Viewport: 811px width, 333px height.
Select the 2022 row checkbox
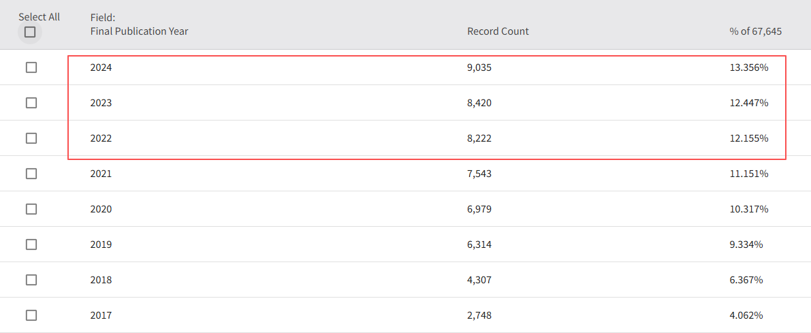[x=31, y=138]
